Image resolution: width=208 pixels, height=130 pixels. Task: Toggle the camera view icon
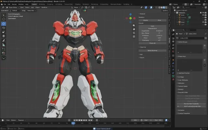point(134,33)
